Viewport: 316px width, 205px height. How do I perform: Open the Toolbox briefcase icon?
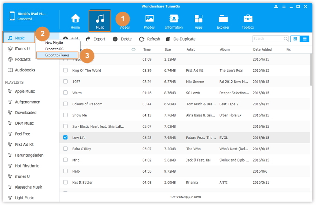pos(248,19)
